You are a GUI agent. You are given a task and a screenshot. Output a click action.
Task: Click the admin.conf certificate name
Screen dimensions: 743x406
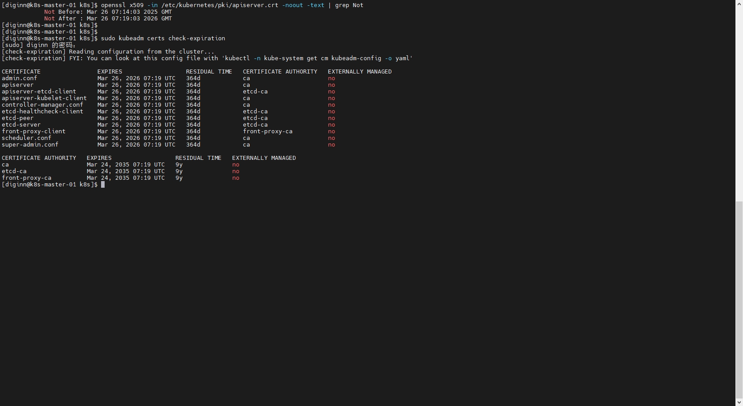coord(20,78)
